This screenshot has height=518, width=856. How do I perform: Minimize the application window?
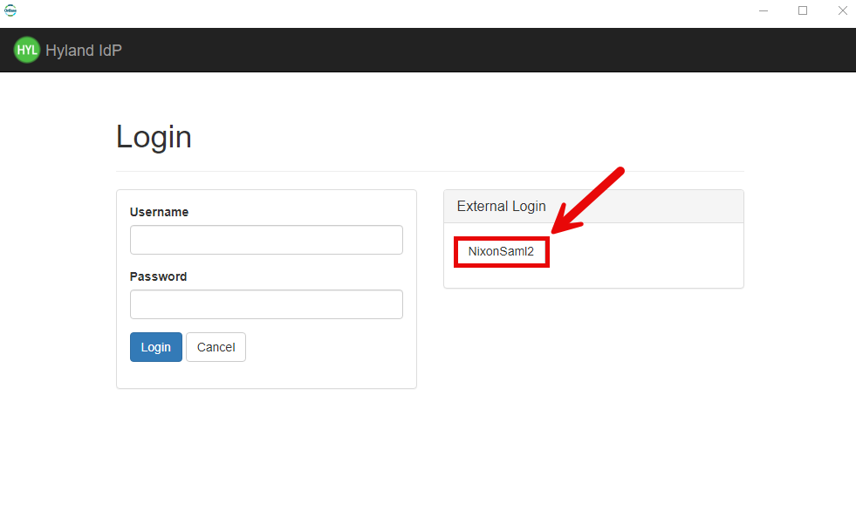point(764,10)
